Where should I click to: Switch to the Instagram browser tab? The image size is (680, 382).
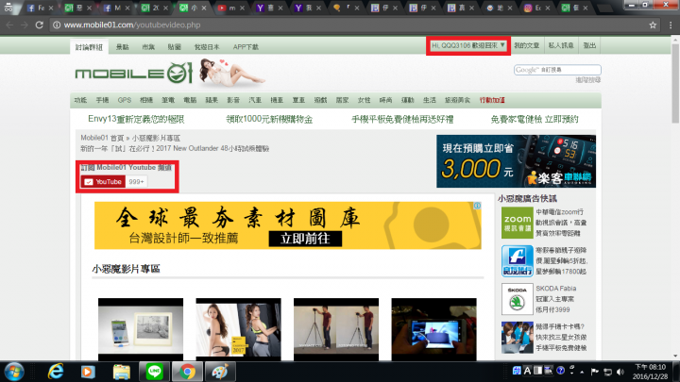click(x=536, y=8)
